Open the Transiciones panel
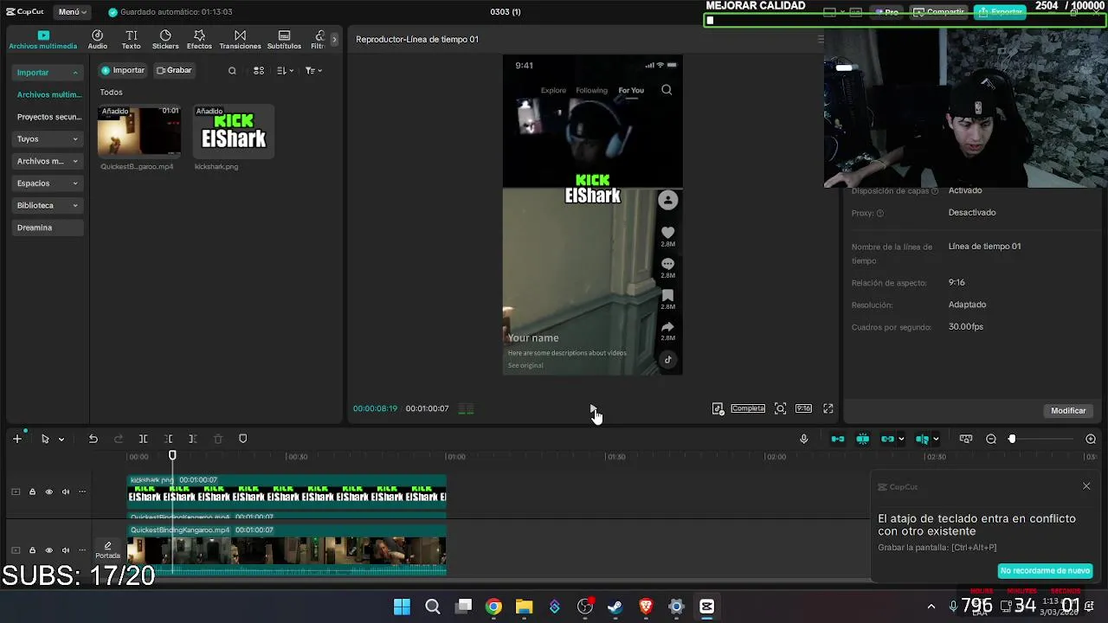This screenshot has width=1108, height=623. (x=240, y=40)
